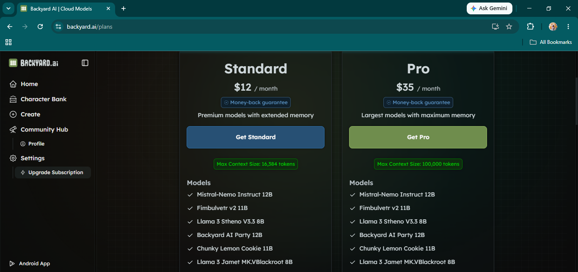Click Mistral-Nemo Instruct 12B in Standard list

(x=234, y=194)
